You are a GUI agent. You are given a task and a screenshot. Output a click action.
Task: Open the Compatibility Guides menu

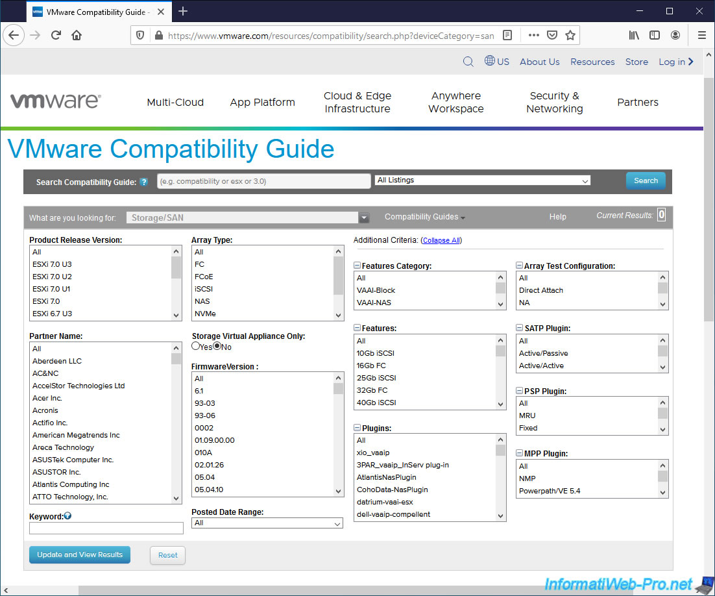click(424, 217)
